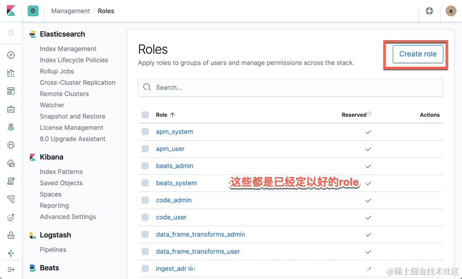Open Machine Learning icon in sidebar

click(x=11, y=145)
